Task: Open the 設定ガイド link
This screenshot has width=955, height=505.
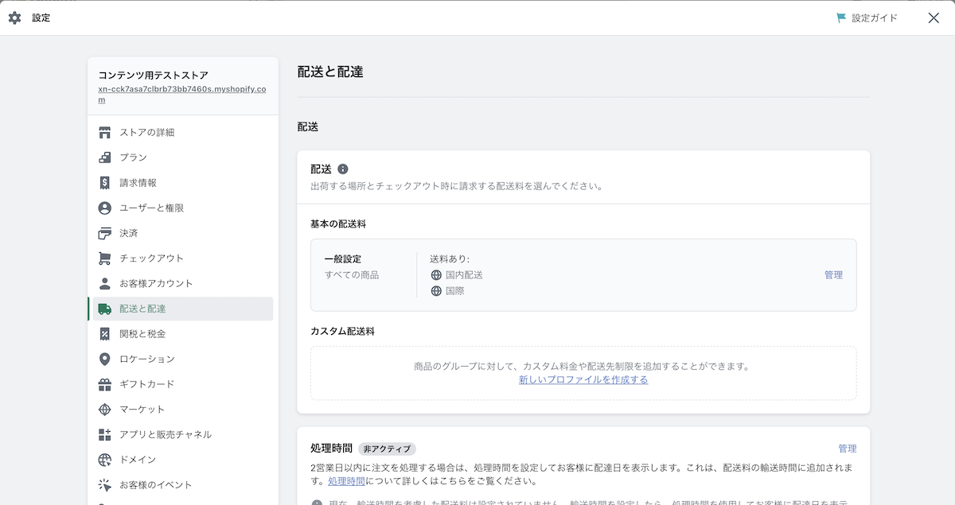Action: pos(867,17)
